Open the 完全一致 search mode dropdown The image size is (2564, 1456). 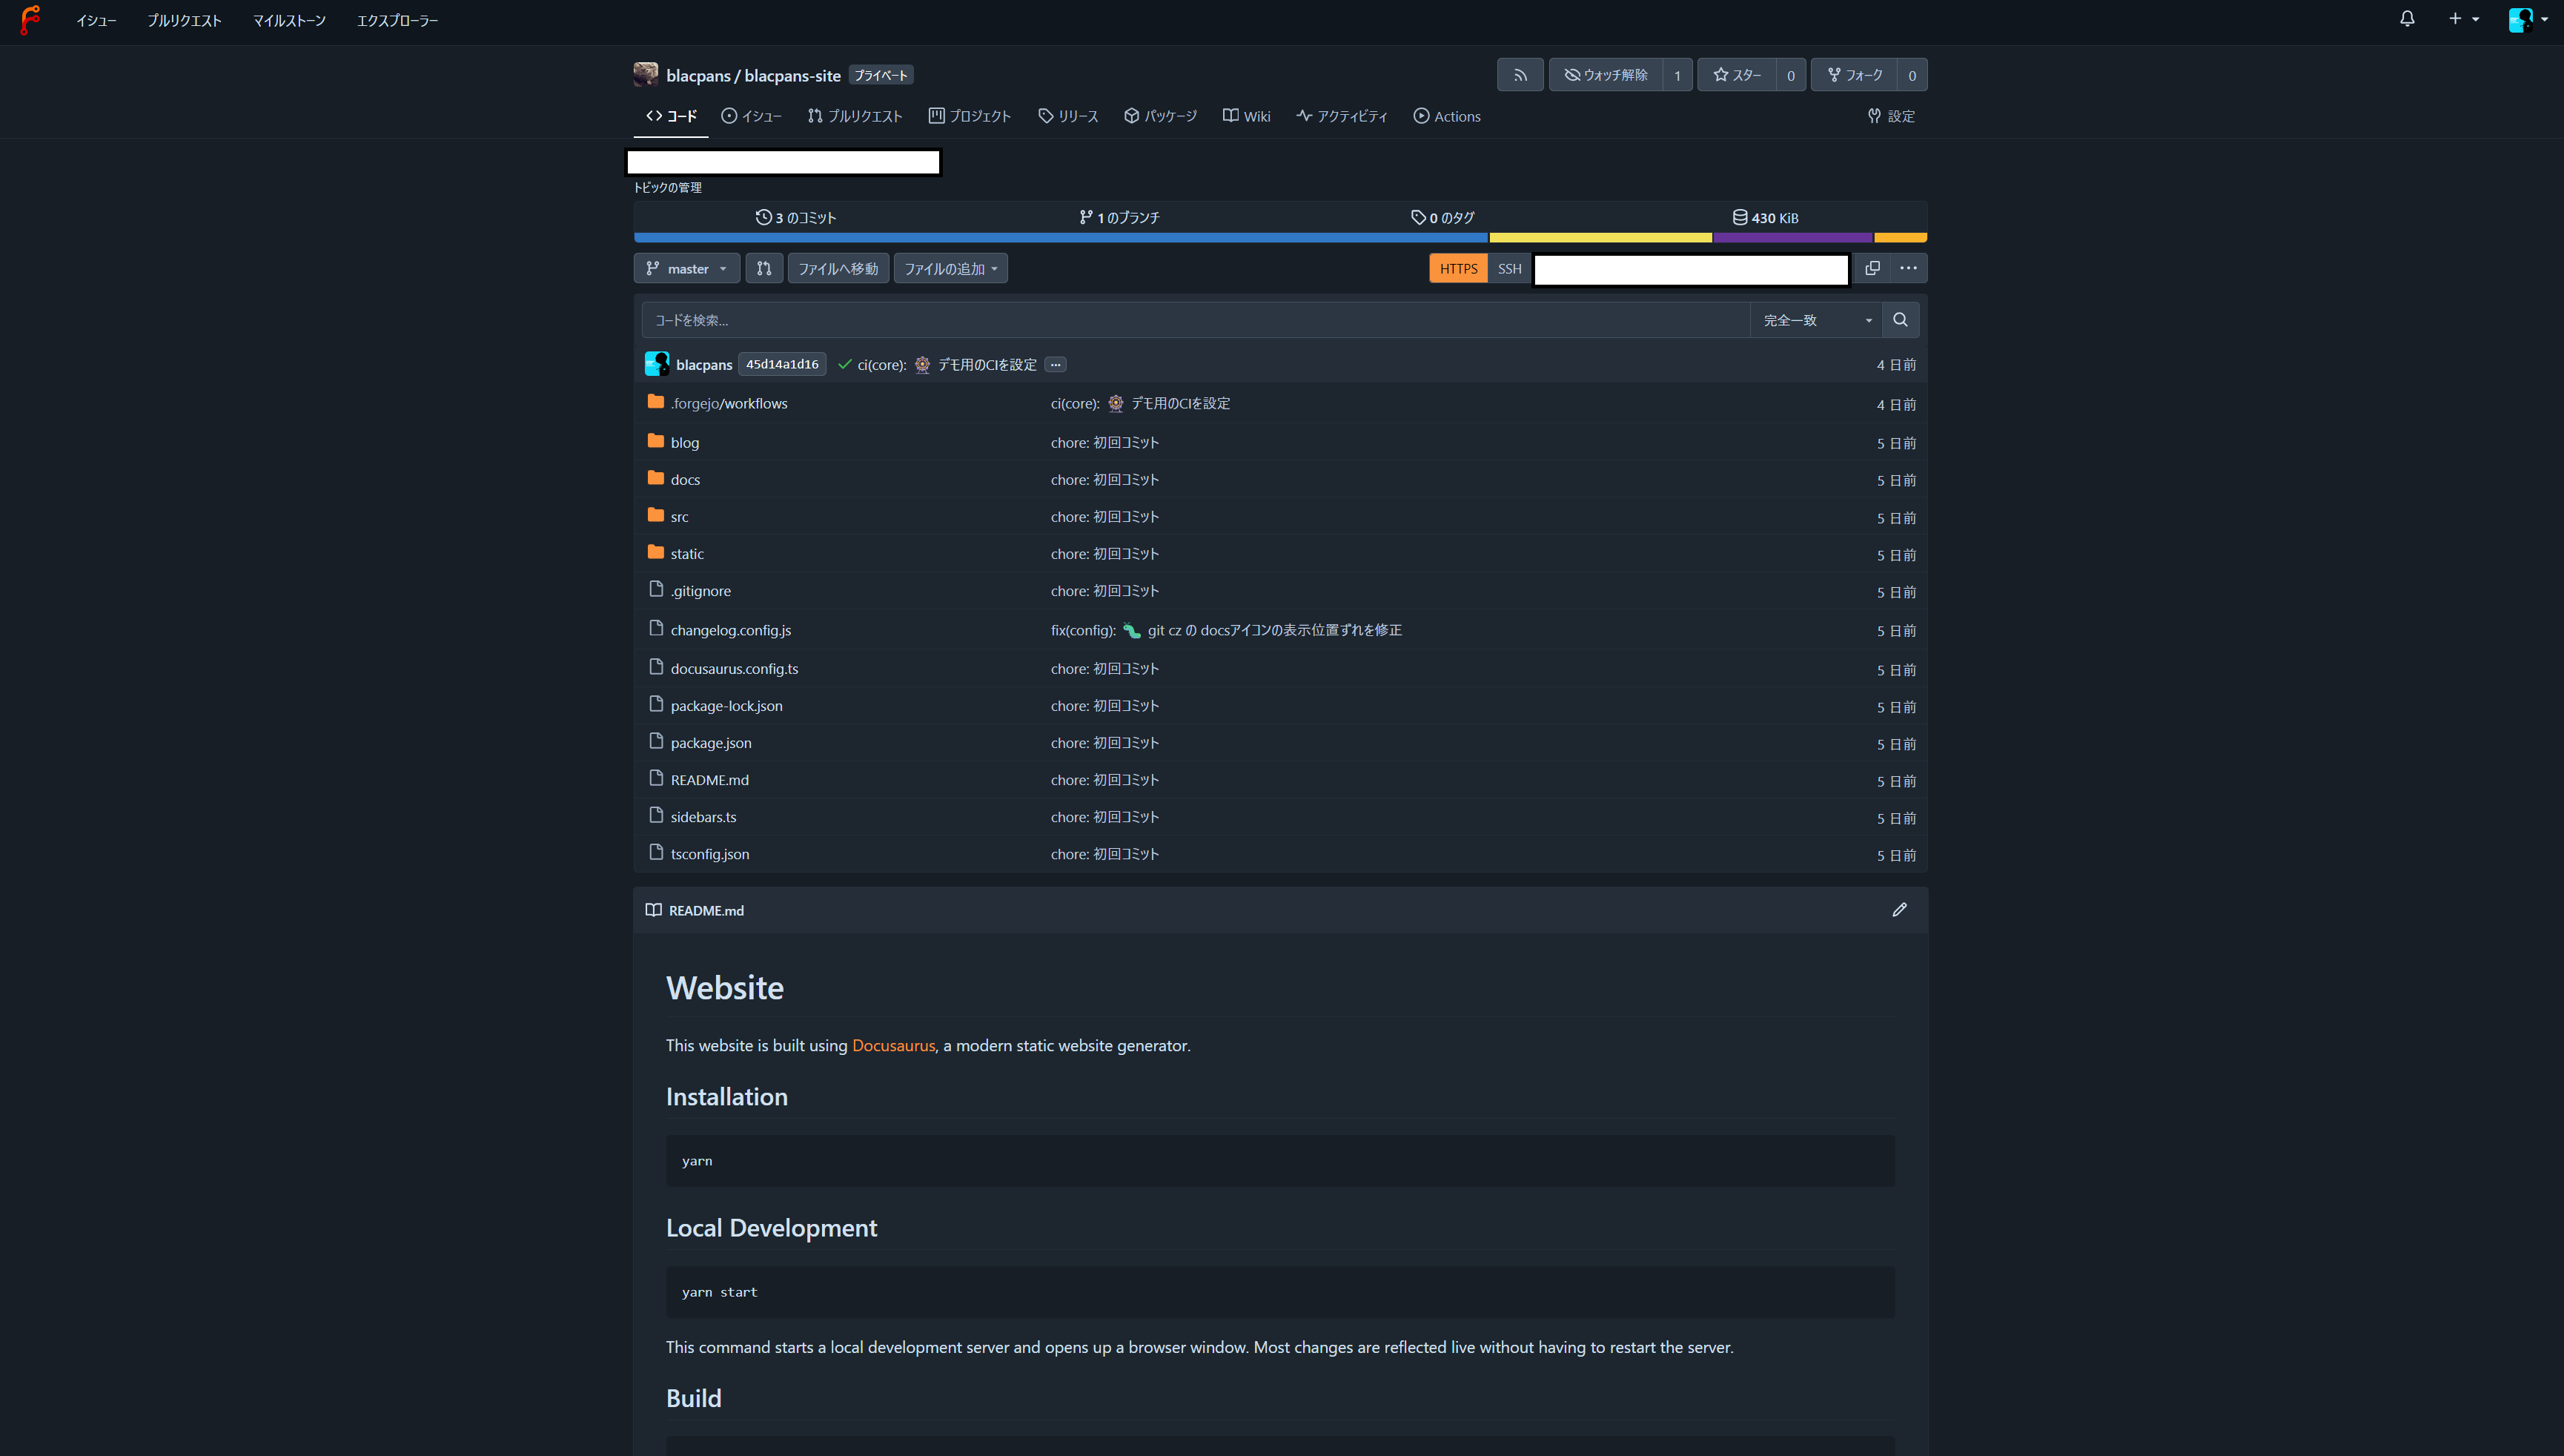point(1815,320)
